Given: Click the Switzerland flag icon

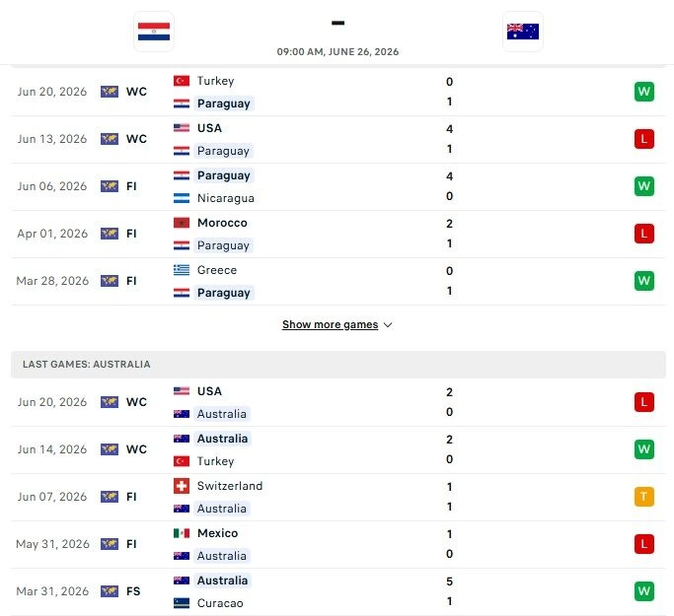Looking at the screenshot, I should tap(182, 486).
